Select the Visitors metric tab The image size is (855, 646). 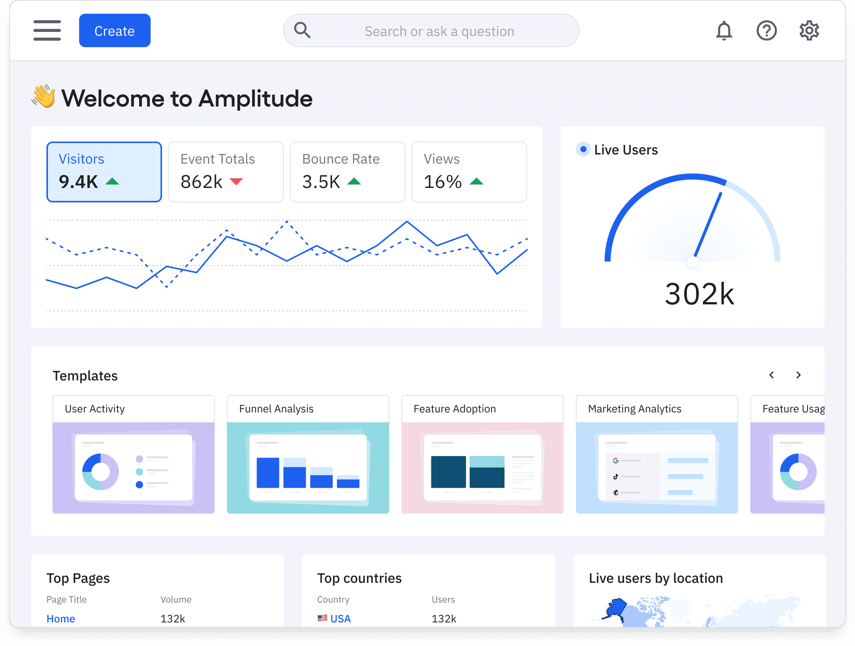pyautogui.click(x=103, y=172)
